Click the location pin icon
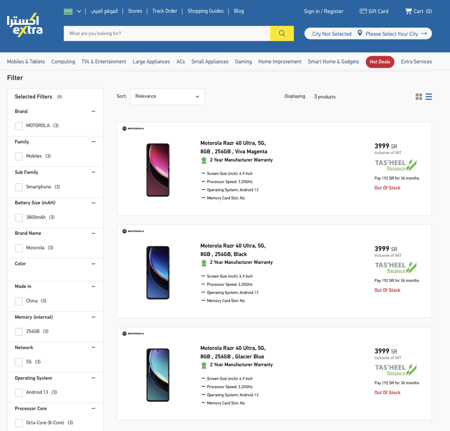This screenshot has height=431, width=450. click(360, 33)
